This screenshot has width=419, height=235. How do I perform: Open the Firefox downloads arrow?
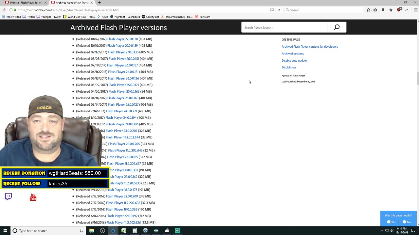click(x=383, y=10)
